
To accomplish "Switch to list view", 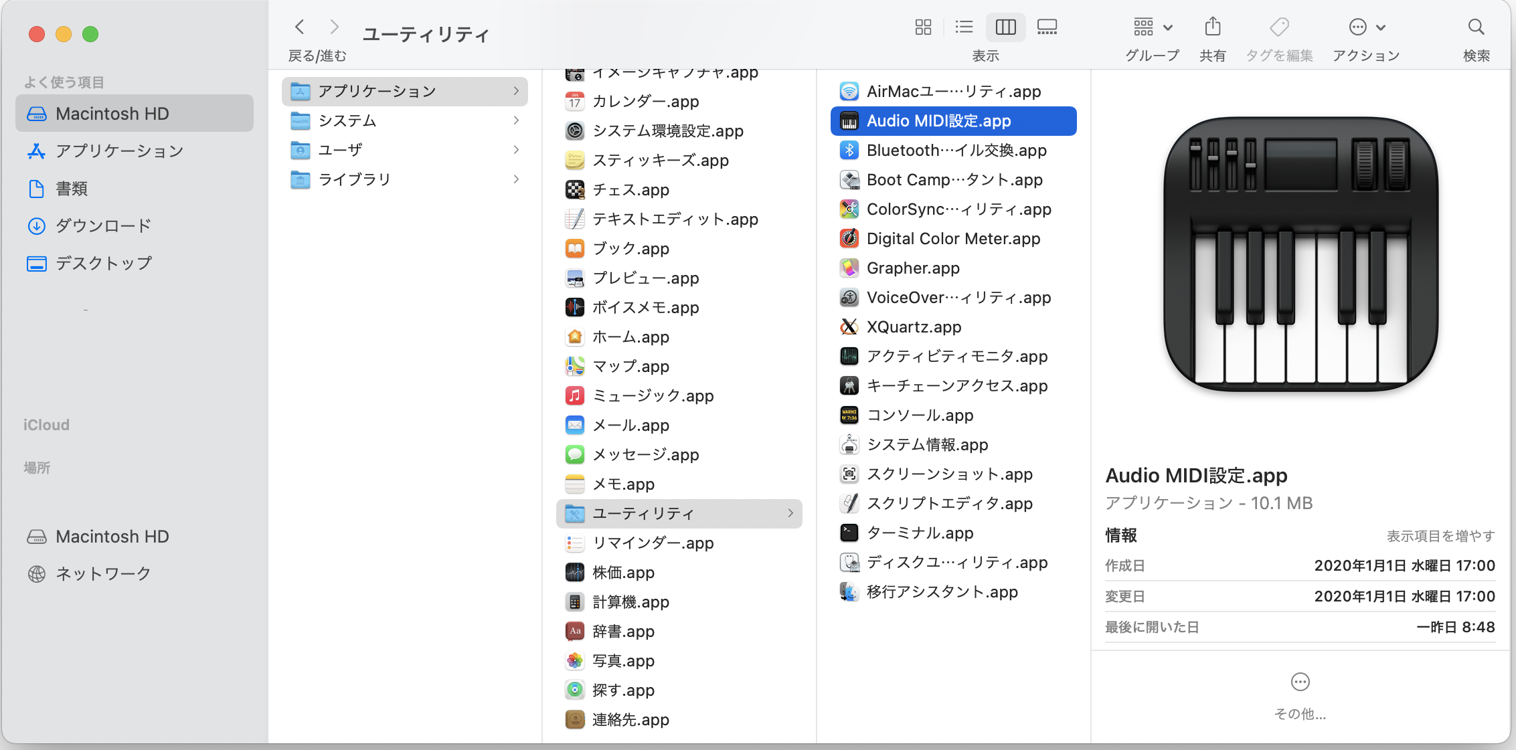I will [964, 27].
